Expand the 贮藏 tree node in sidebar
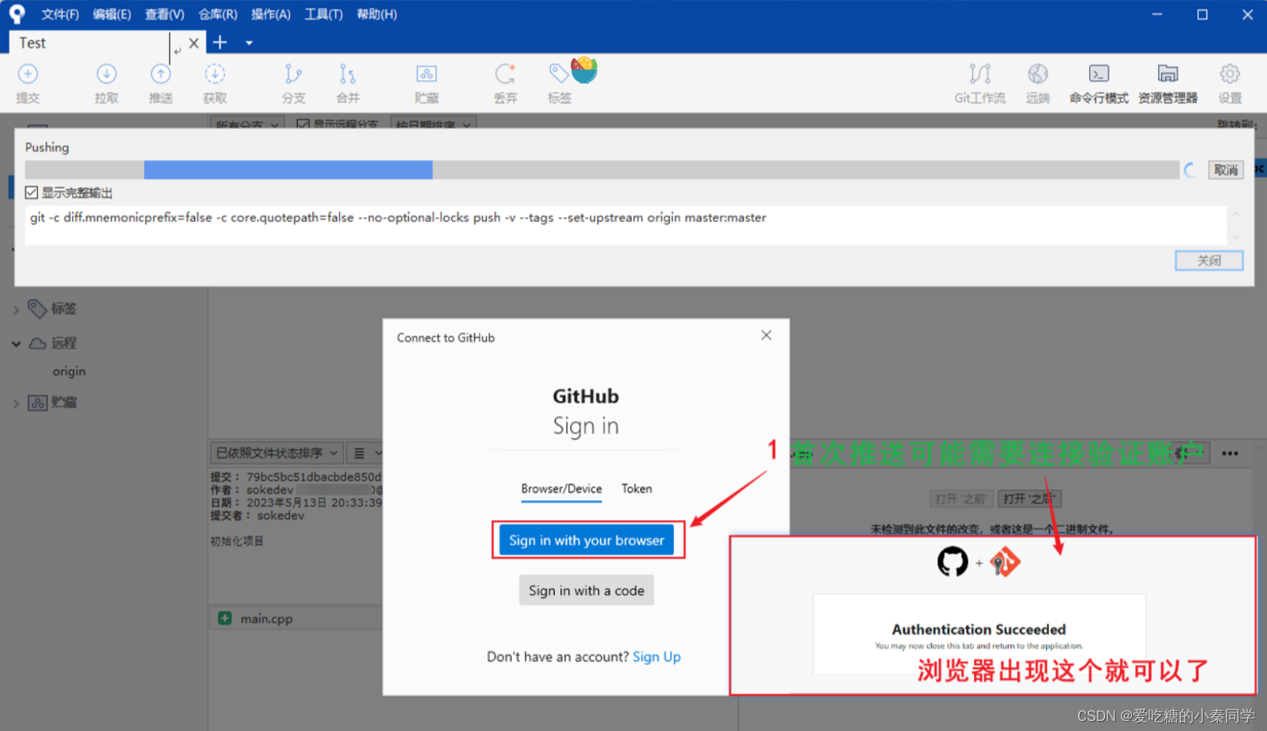1267x731 pixels. [16, 403]
